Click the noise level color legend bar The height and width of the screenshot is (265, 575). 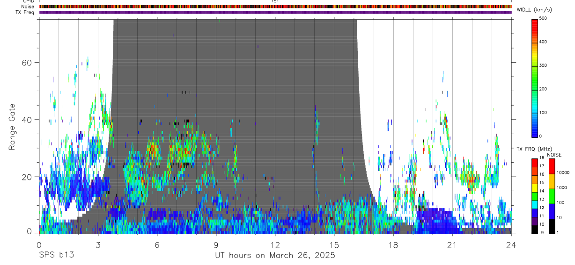[552, 196]
